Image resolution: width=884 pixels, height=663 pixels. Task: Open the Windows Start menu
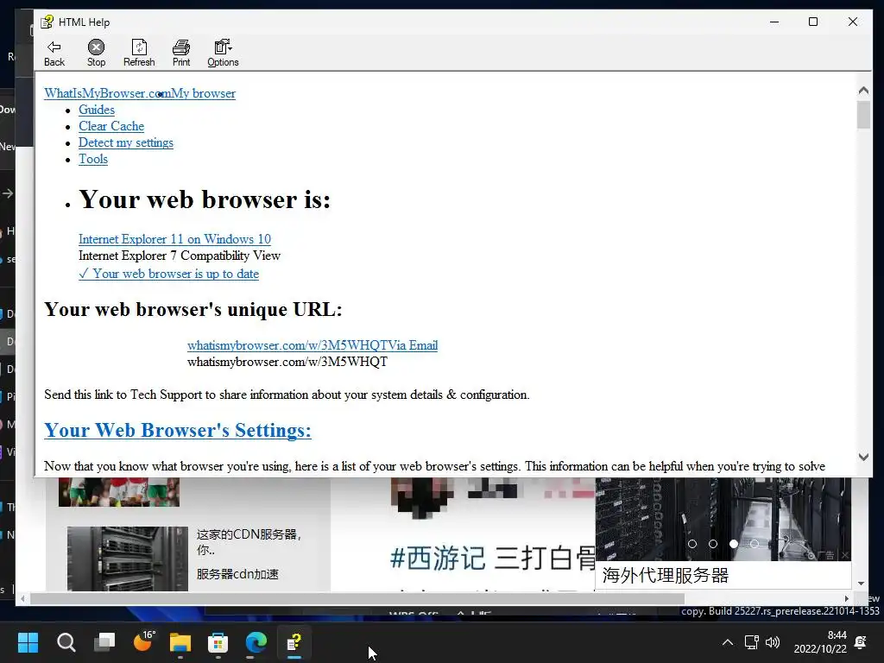[28, 642]
